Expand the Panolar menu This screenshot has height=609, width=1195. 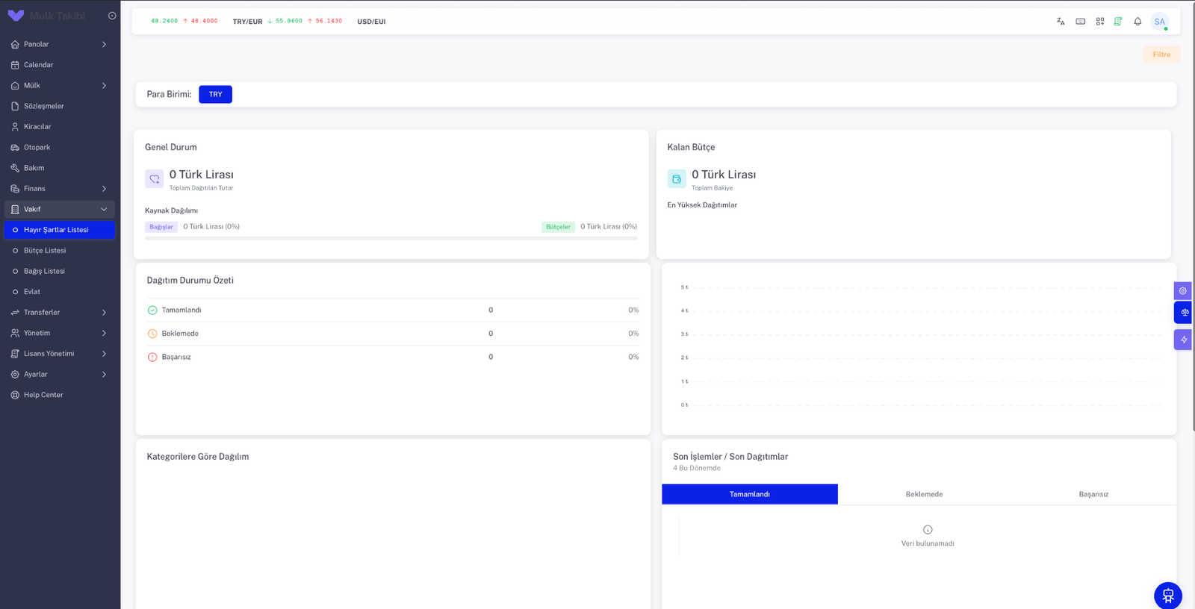(x=60, y=44)
